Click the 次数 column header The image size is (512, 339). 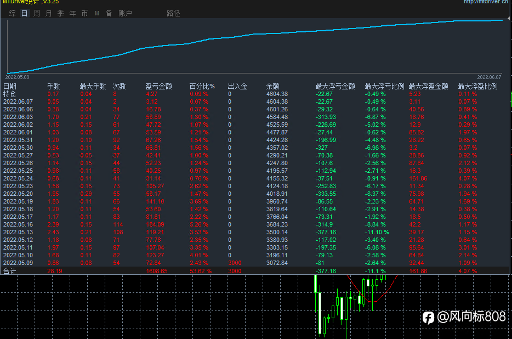[x=119, y=86]
